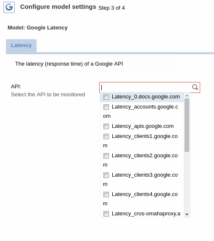This screenshot has width=214, height=241.
Task: Select the Latency_0.docs.google.com text entry
Action: [145, 97]
